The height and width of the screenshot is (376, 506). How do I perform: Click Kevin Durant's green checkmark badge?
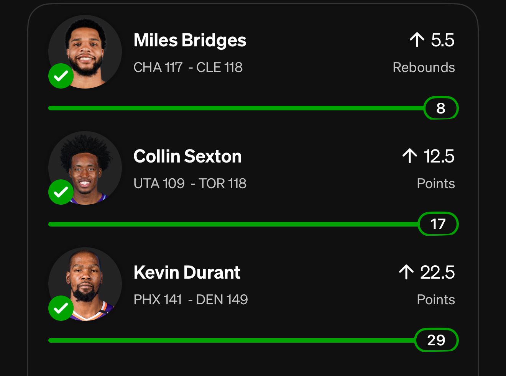[61, 308]
